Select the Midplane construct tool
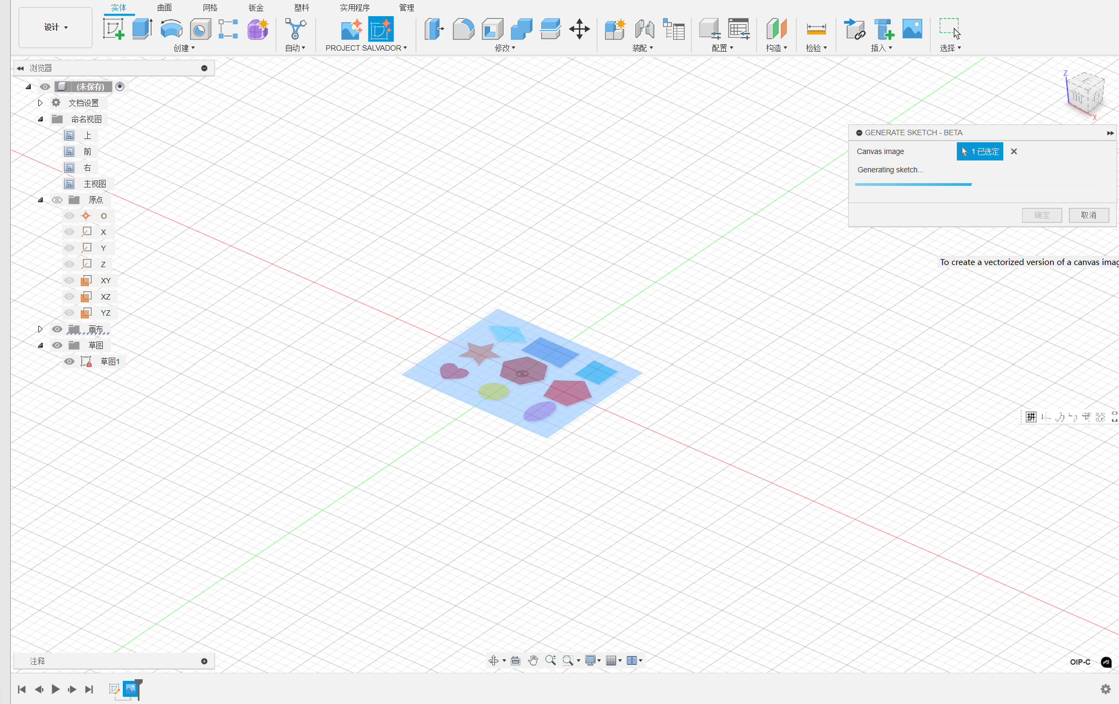The width and height of the screenshot is (1119, 704). (x=776, y=29)
